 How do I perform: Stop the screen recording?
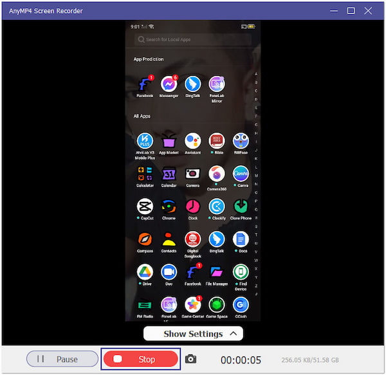point(140,359)
